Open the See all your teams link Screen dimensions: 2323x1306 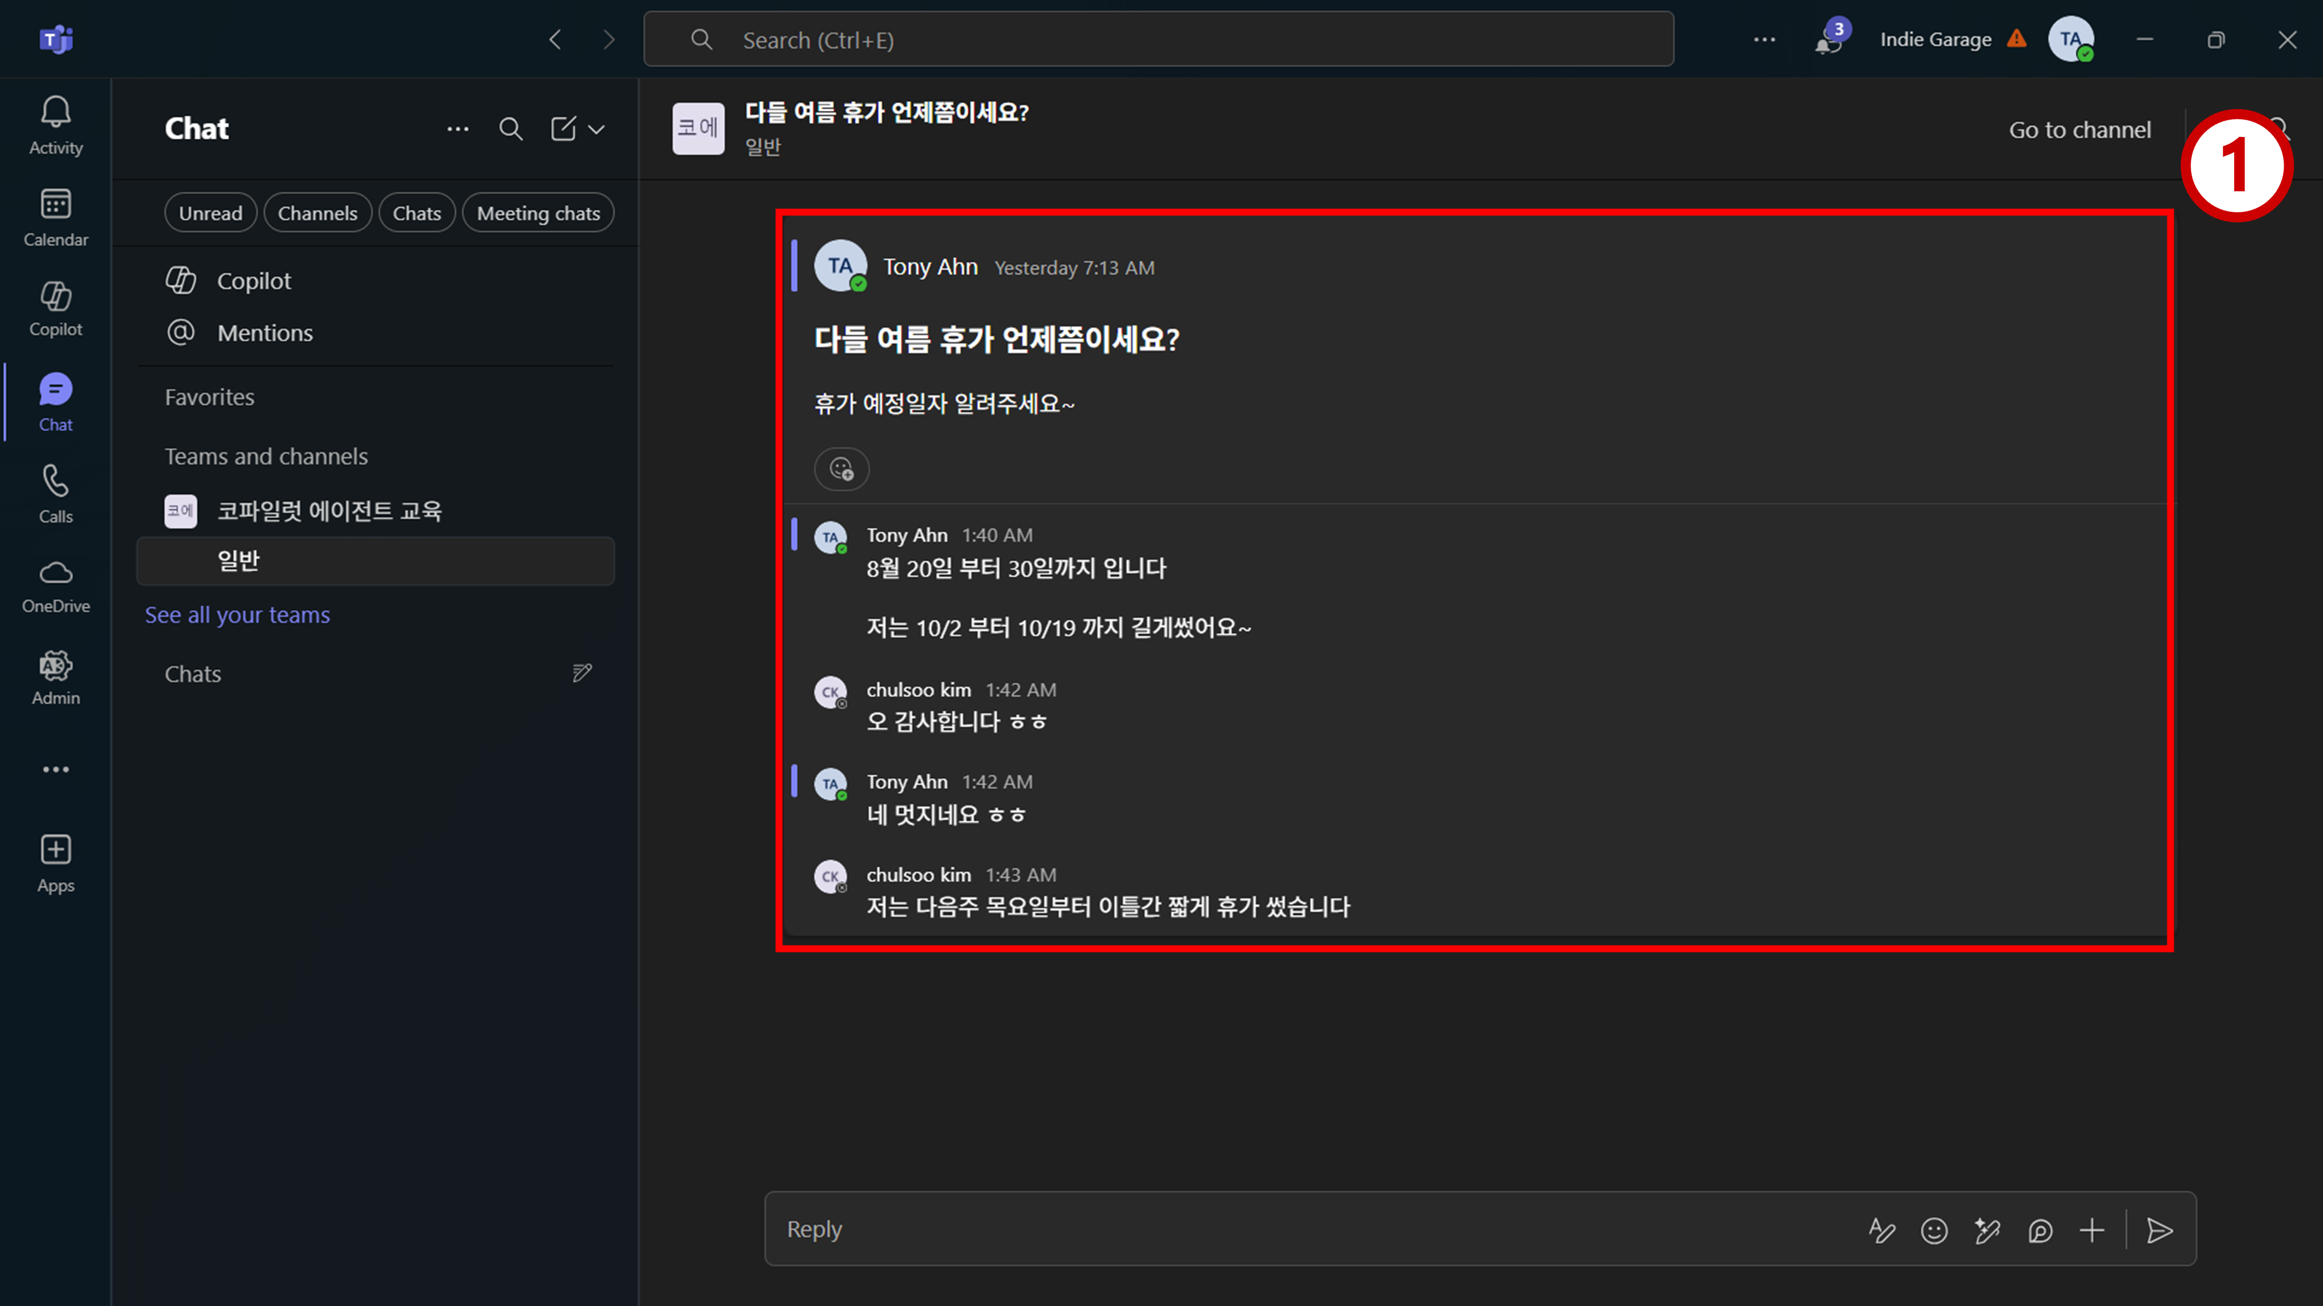[237, 615]
